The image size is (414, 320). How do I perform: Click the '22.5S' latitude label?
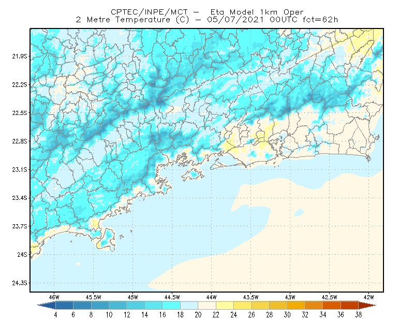click(x=20, y=113)
